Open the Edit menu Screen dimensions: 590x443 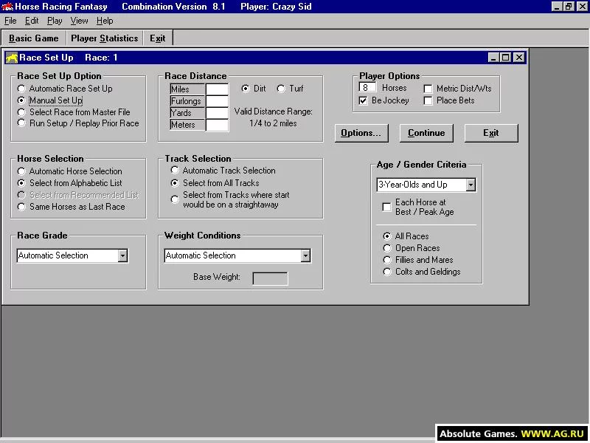pos(32,21)
